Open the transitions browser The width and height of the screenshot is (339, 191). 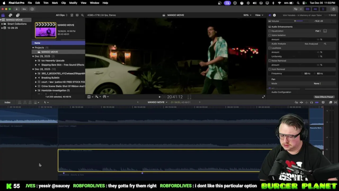336,102
